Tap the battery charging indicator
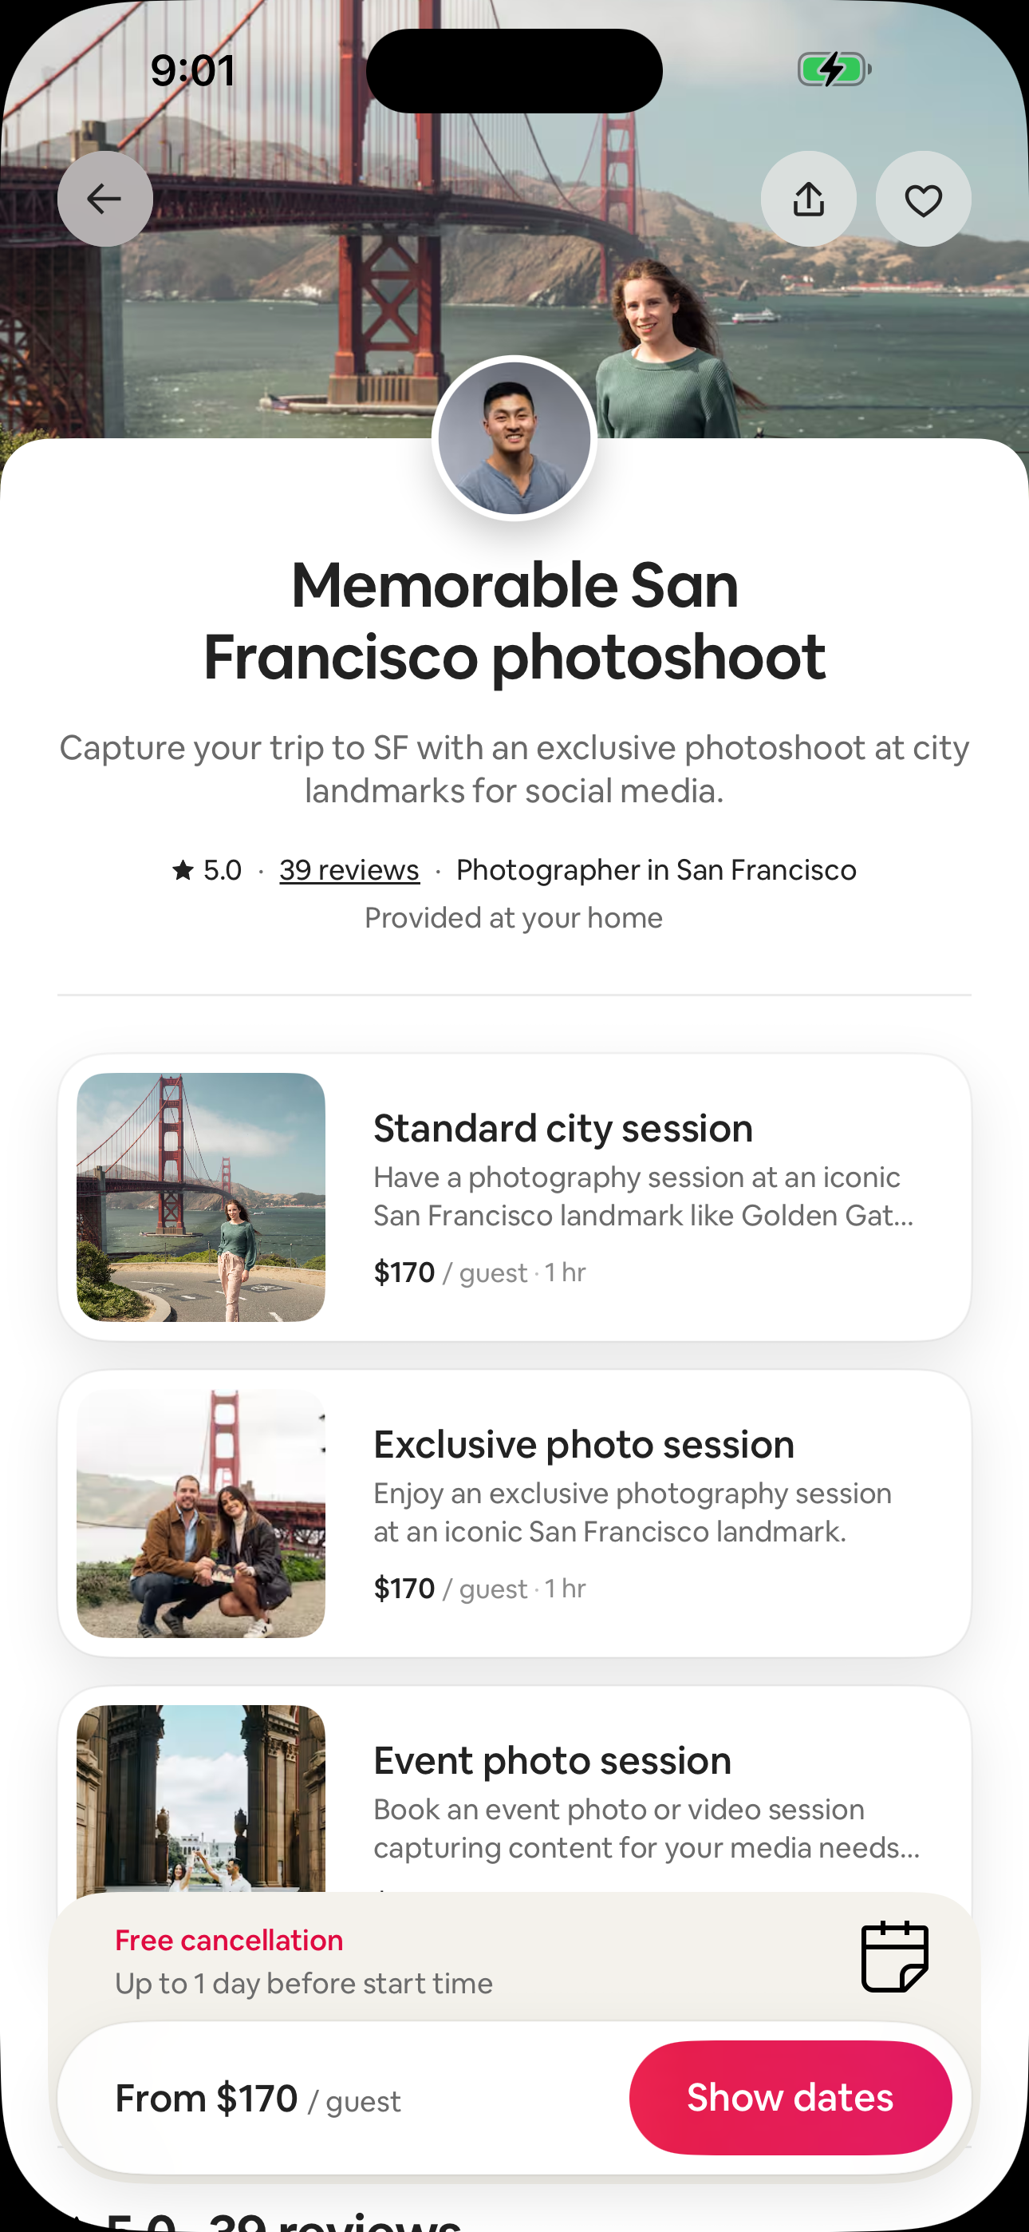Viewport: 1029px width, 2232px height. click(834, 69)
